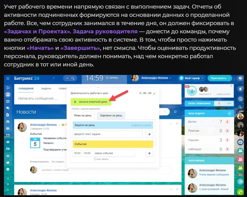Screen dimensions: 247x197
Task: Open the 15:00 event start time selector
Action: pos(77,153)
